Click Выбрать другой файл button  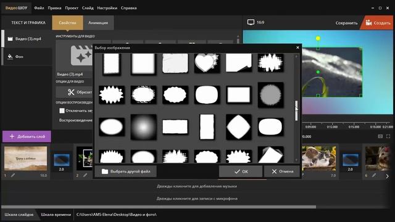(126, 171)
